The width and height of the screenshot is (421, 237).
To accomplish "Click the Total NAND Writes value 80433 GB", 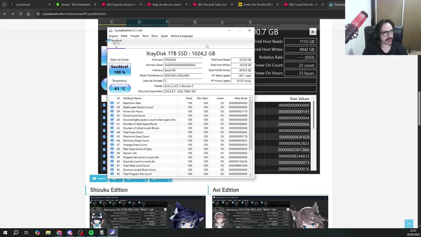I will 241,70.
